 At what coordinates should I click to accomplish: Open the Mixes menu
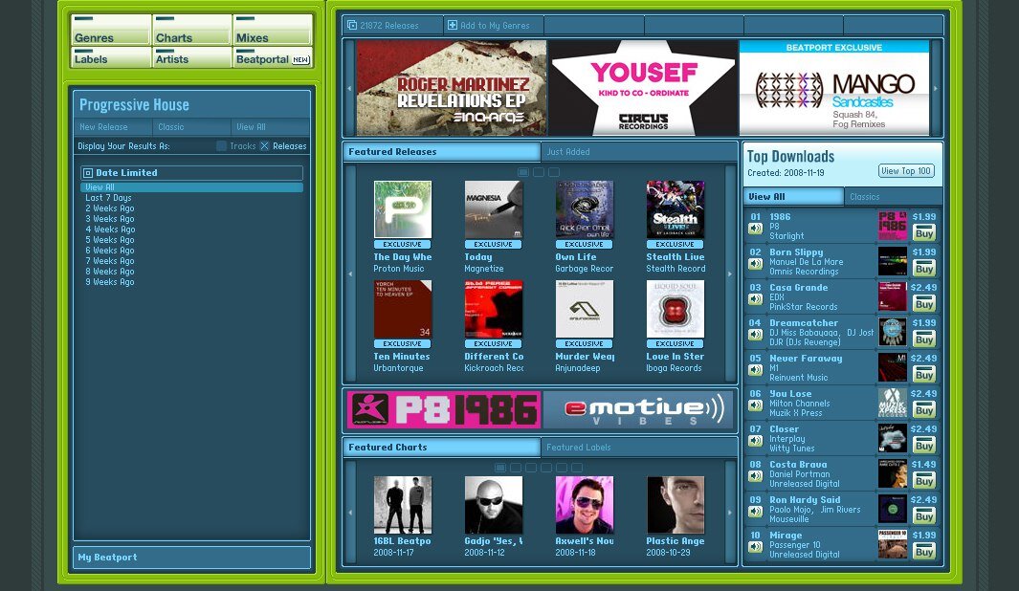click(273, 31)
